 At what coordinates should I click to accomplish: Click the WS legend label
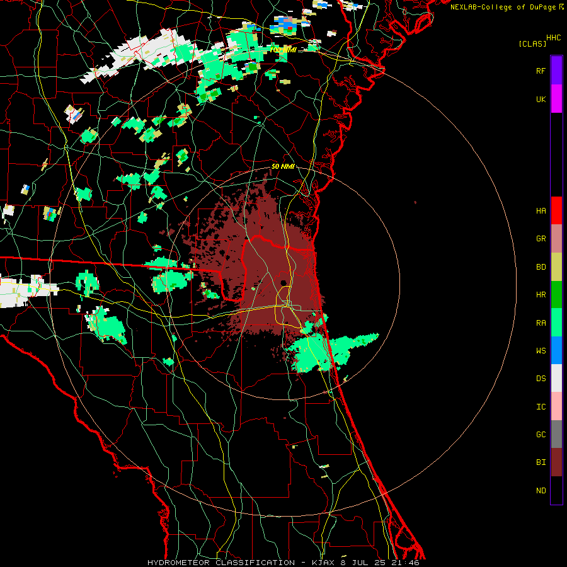click(x=541, y=351)
